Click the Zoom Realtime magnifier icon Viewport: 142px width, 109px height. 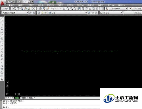click(68, 9)
